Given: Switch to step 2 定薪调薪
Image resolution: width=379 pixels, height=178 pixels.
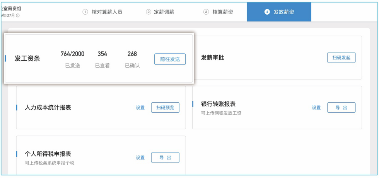Looking at the screenshot, I should (160, 12).
